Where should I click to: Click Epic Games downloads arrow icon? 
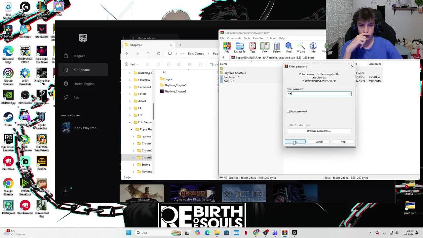click(65, 191)
